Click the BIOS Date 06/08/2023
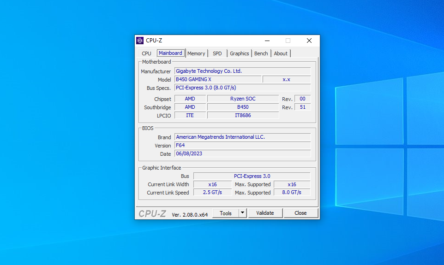The height and width of the screenshot is (265, 444). (242, 153)
